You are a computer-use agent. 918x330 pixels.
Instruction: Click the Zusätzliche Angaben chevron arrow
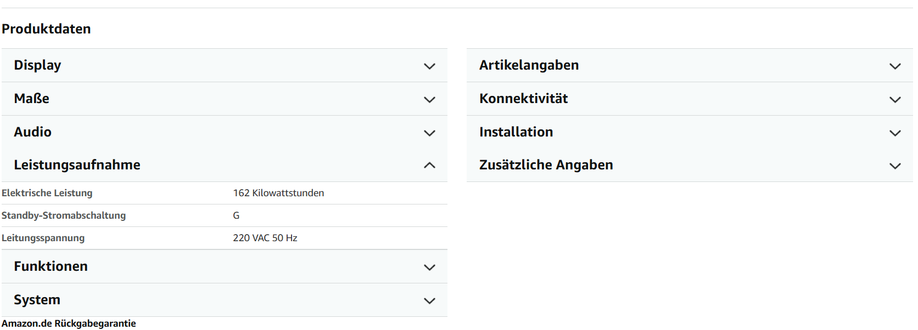click(895, 166)
